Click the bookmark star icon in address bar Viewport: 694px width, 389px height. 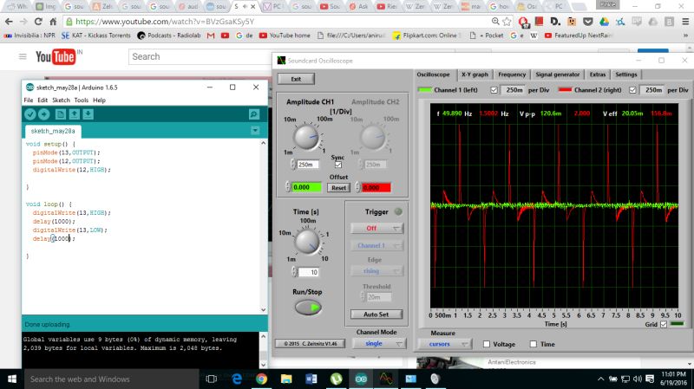[x=507, y=21]
